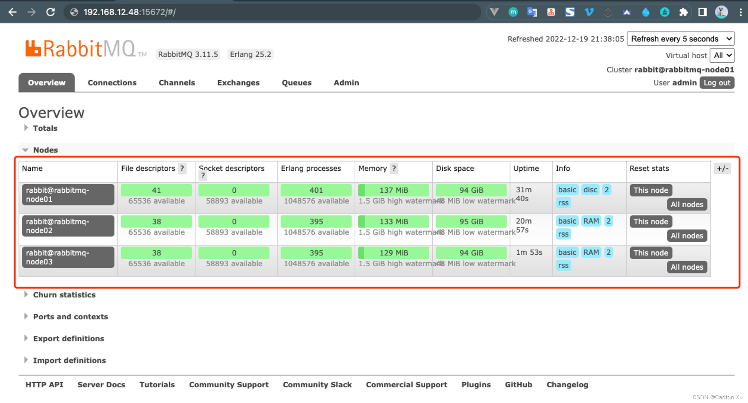Click the grey V extension icon
Image resolution: width=748 pixels, height=403 pixels.
click(x=494, y=12)
